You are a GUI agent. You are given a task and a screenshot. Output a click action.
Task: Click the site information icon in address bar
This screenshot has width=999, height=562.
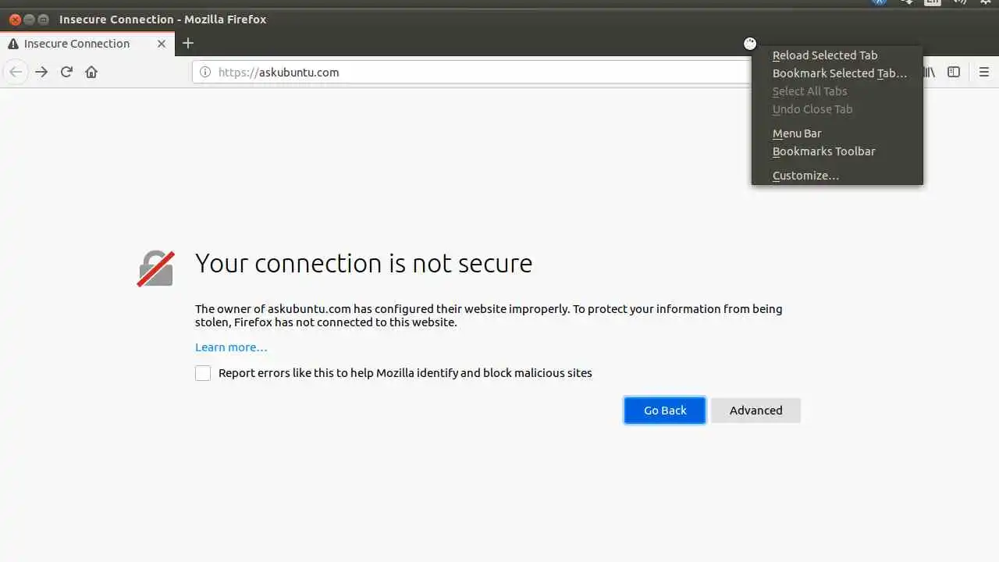pos(205,72)
